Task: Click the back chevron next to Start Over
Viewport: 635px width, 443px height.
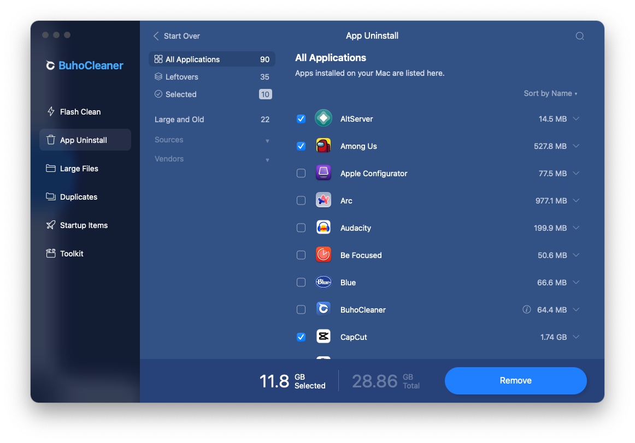Action: pyautogui.click(x=156, y=36)
